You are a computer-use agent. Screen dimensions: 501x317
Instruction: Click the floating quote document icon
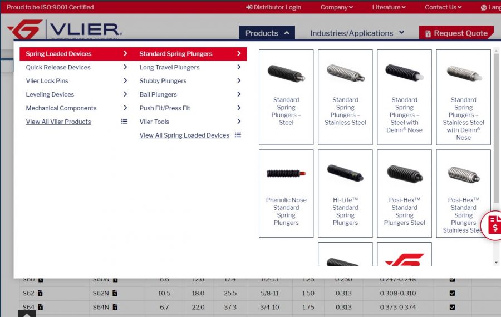[x=495, y=225]
